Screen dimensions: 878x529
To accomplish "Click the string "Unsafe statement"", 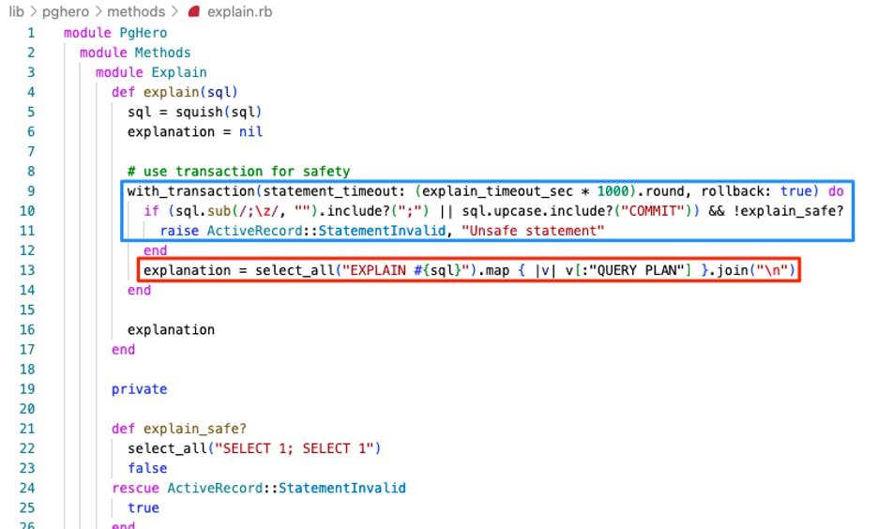I will pyautogui.click(x=533, y=231).
